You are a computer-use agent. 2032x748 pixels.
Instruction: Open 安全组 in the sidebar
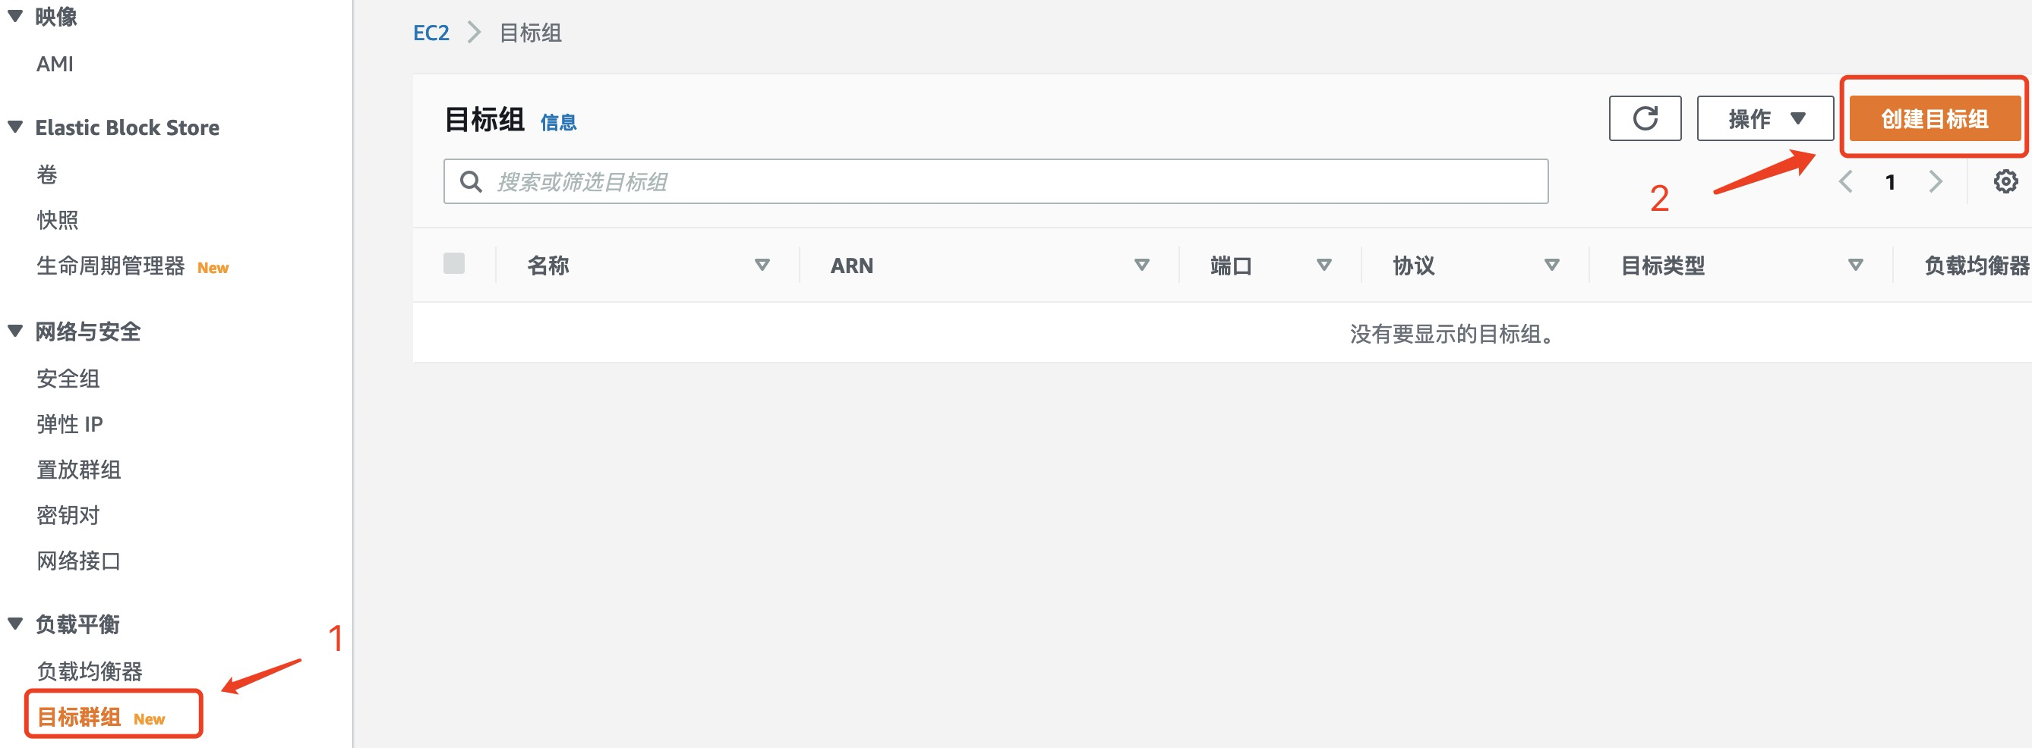point(68,379)
